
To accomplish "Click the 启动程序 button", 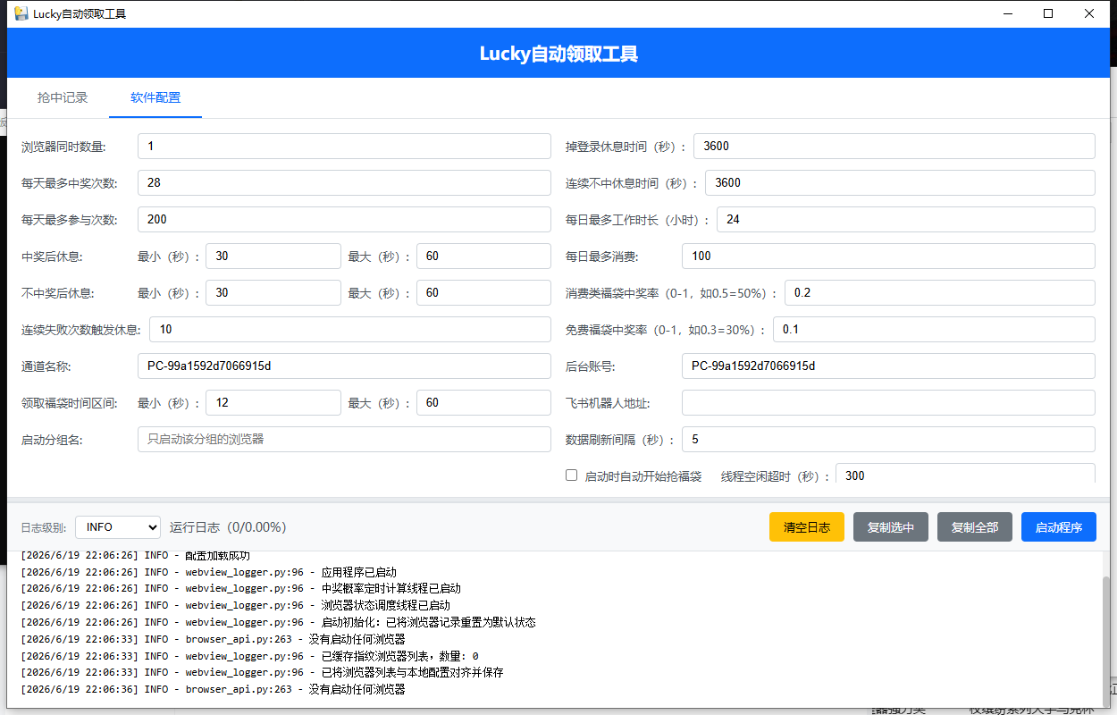I will click(1059, 527).
